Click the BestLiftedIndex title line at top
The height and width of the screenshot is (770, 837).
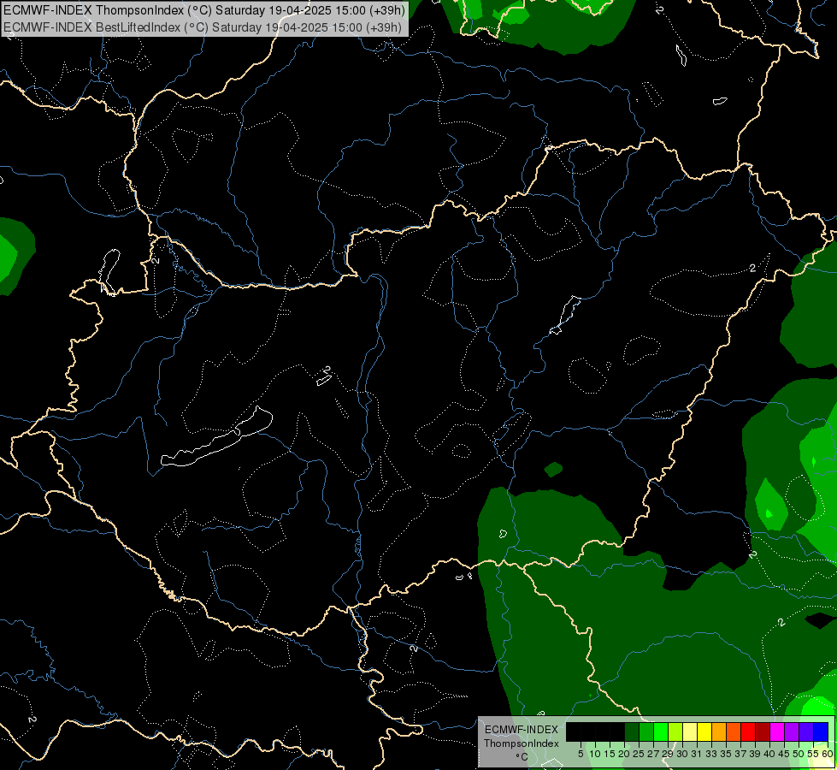pos(203,27)
